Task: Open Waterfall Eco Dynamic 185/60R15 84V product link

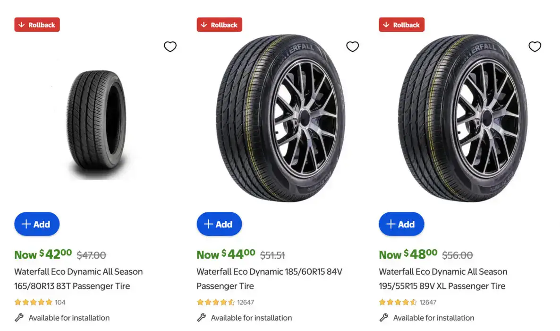Action: 269,279
